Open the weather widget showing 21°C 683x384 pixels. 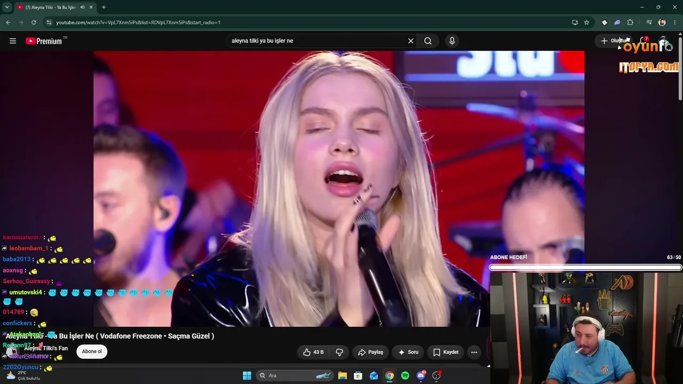(22, 375)
